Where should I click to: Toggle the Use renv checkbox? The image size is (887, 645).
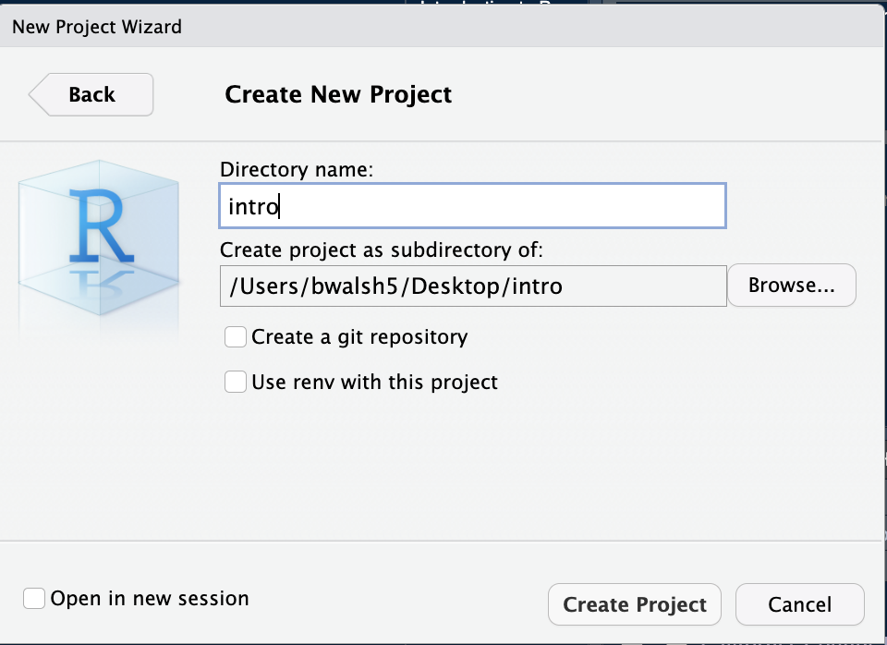tap(236, 382)
